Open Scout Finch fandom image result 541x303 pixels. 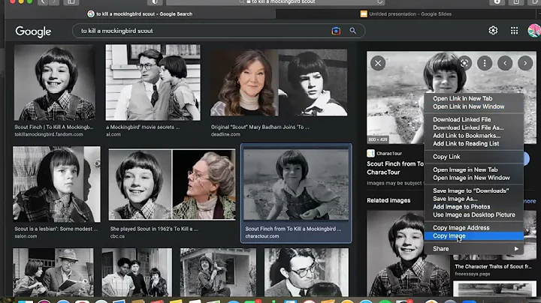(x=55, y=82)
